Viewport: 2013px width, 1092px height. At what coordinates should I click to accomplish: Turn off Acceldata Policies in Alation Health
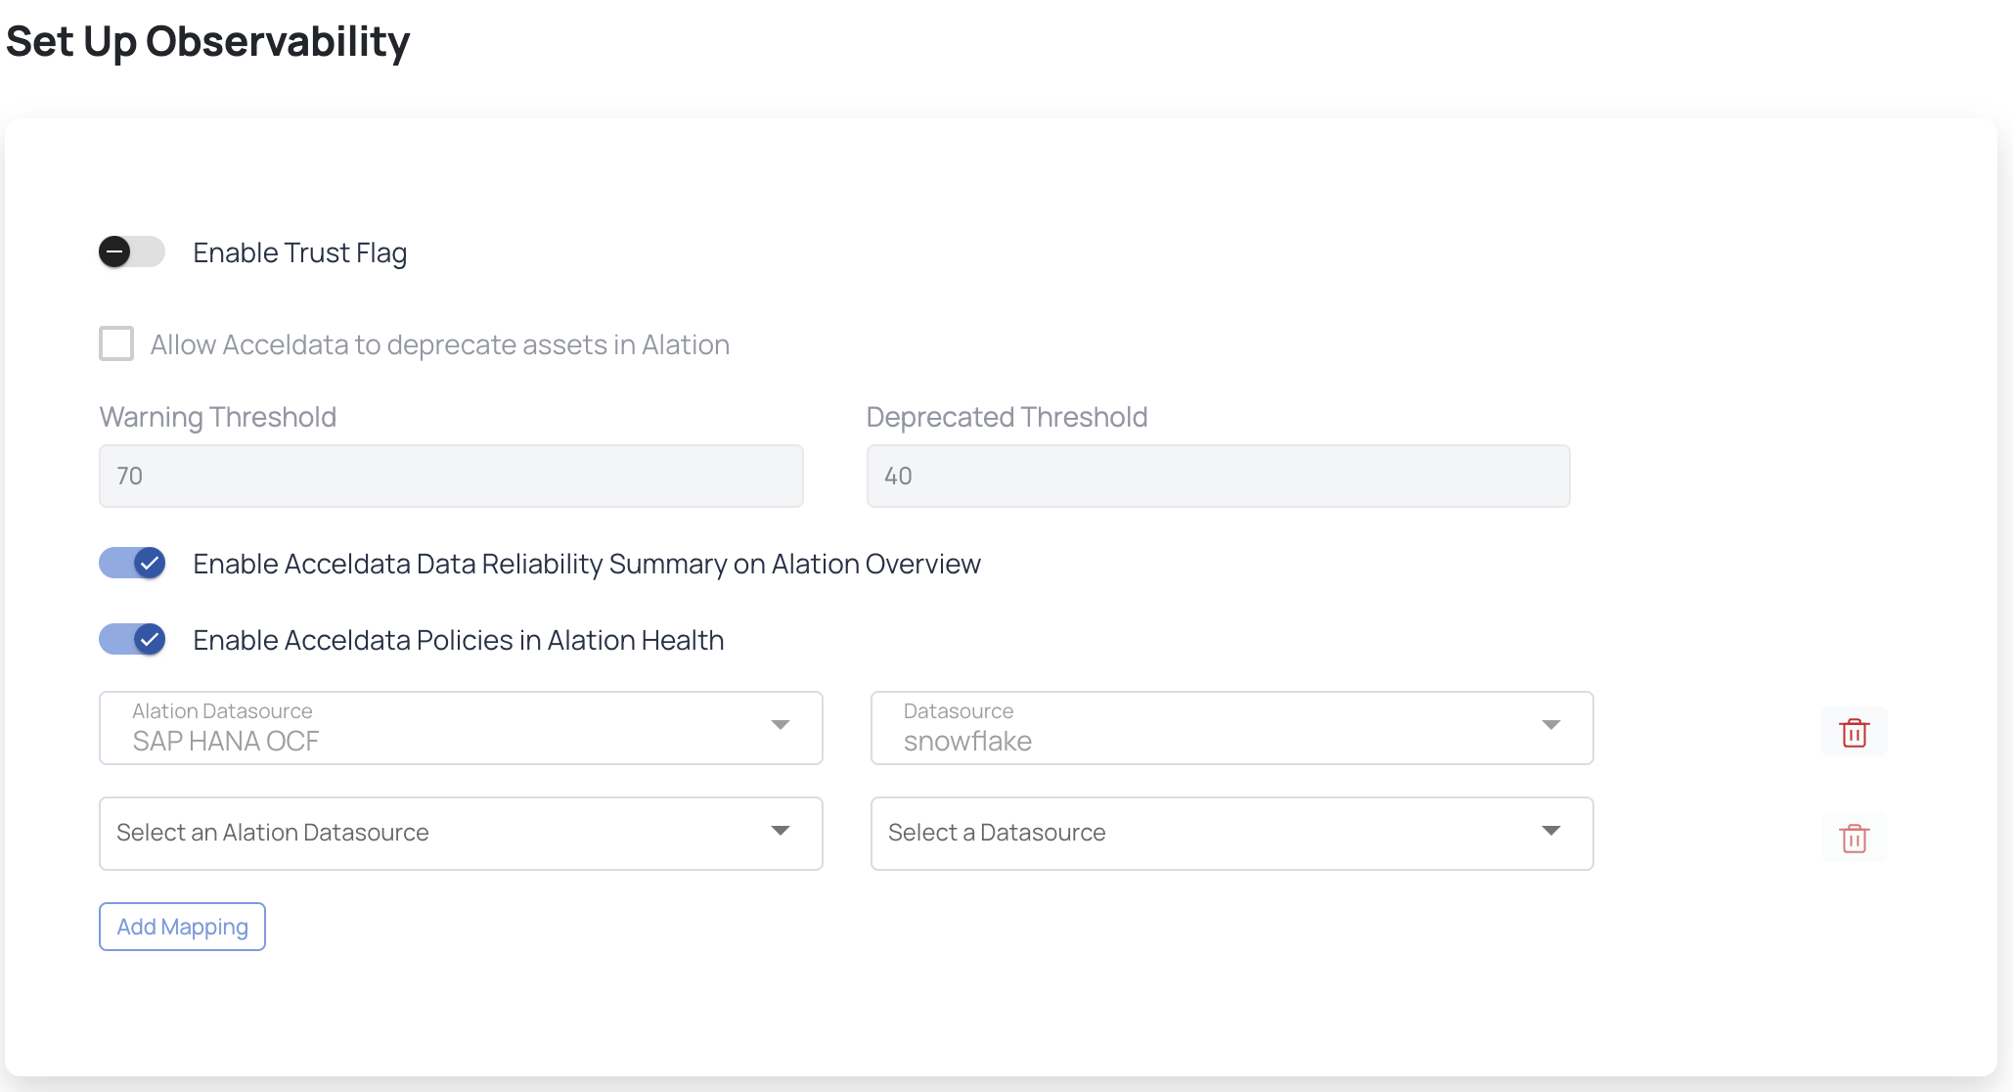(132, 639)
